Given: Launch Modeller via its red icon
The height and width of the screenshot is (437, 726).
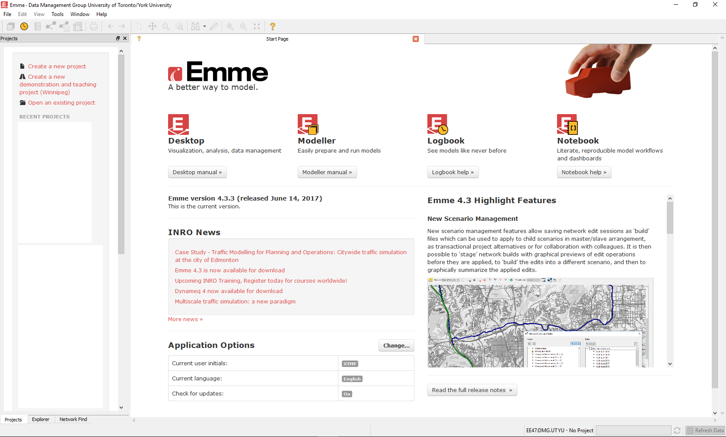Looking at the screenshot, I should tap(308, 124).
